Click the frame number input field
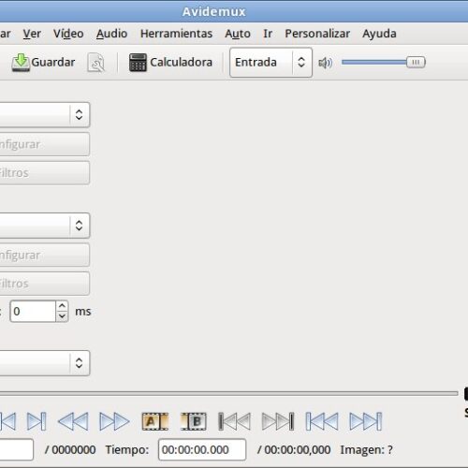This screenshot has width=468, height=468. click(16, 449)
